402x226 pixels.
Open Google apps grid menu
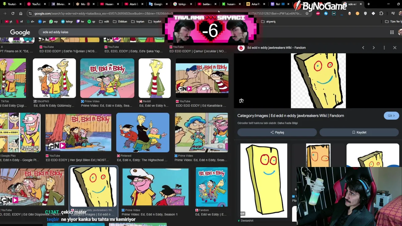tap(392, 32)
